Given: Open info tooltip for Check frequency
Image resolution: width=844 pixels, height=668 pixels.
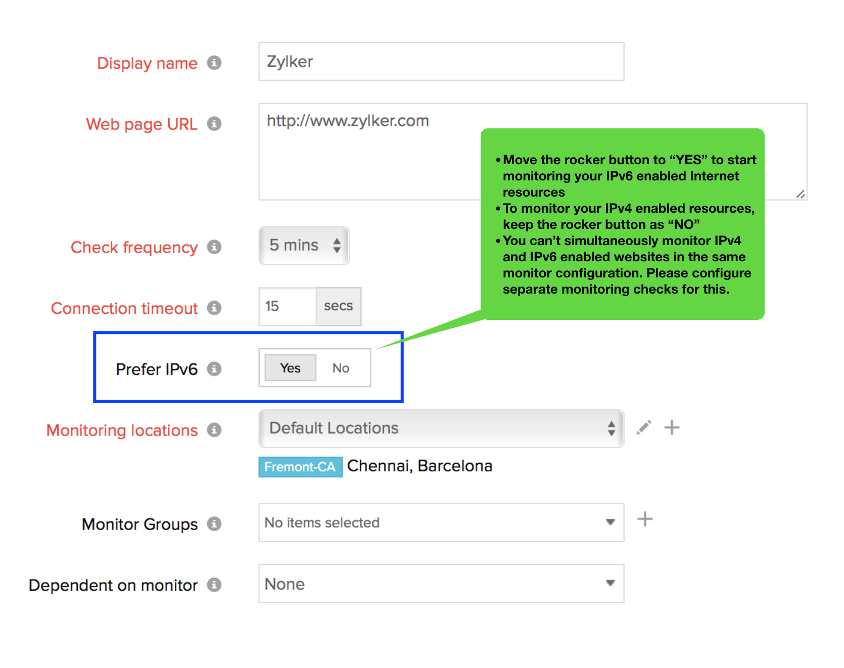Looking at the screenshot, I should [x=214, y=247].
